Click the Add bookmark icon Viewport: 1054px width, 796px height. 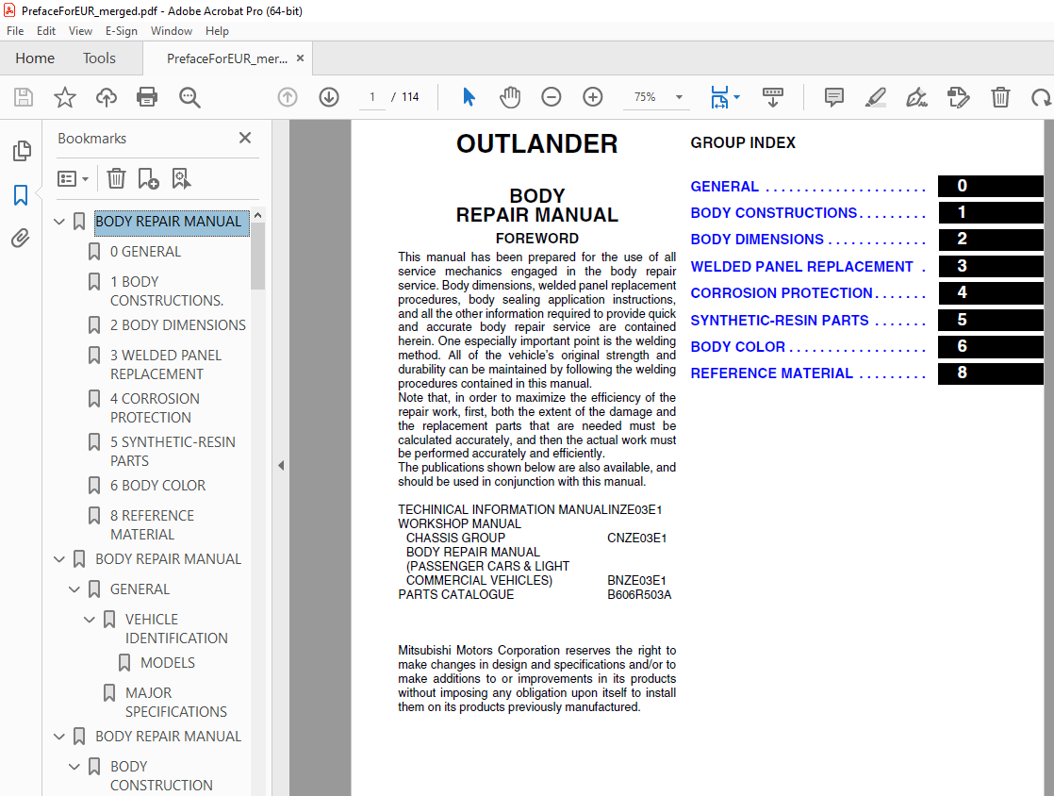[x=146, y=178]
